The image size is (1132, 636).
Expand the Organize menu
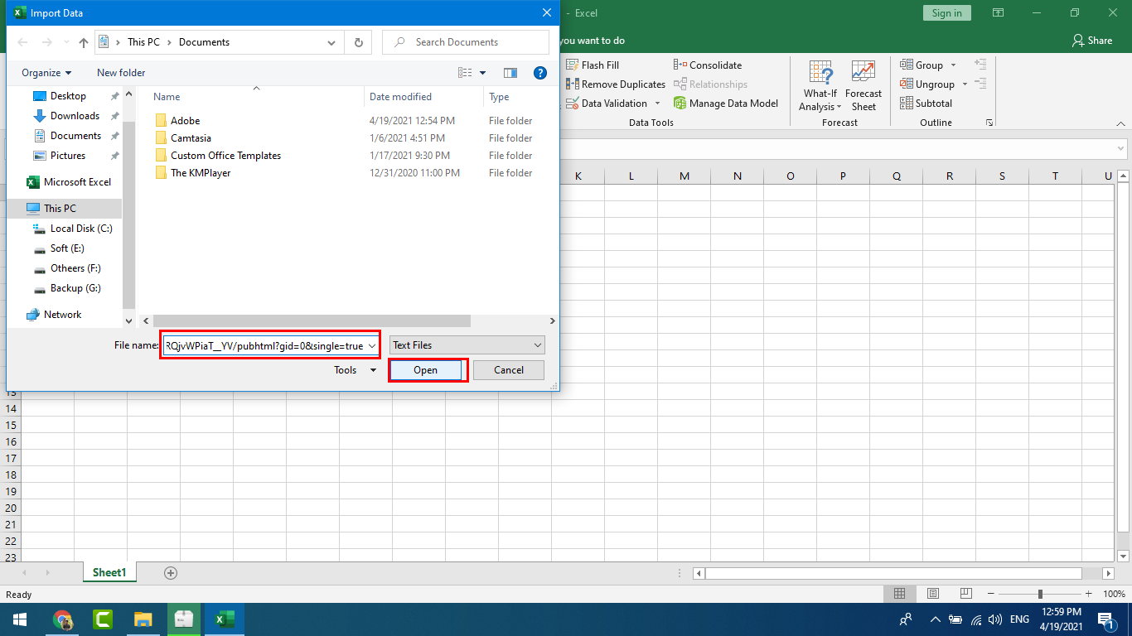46,73
